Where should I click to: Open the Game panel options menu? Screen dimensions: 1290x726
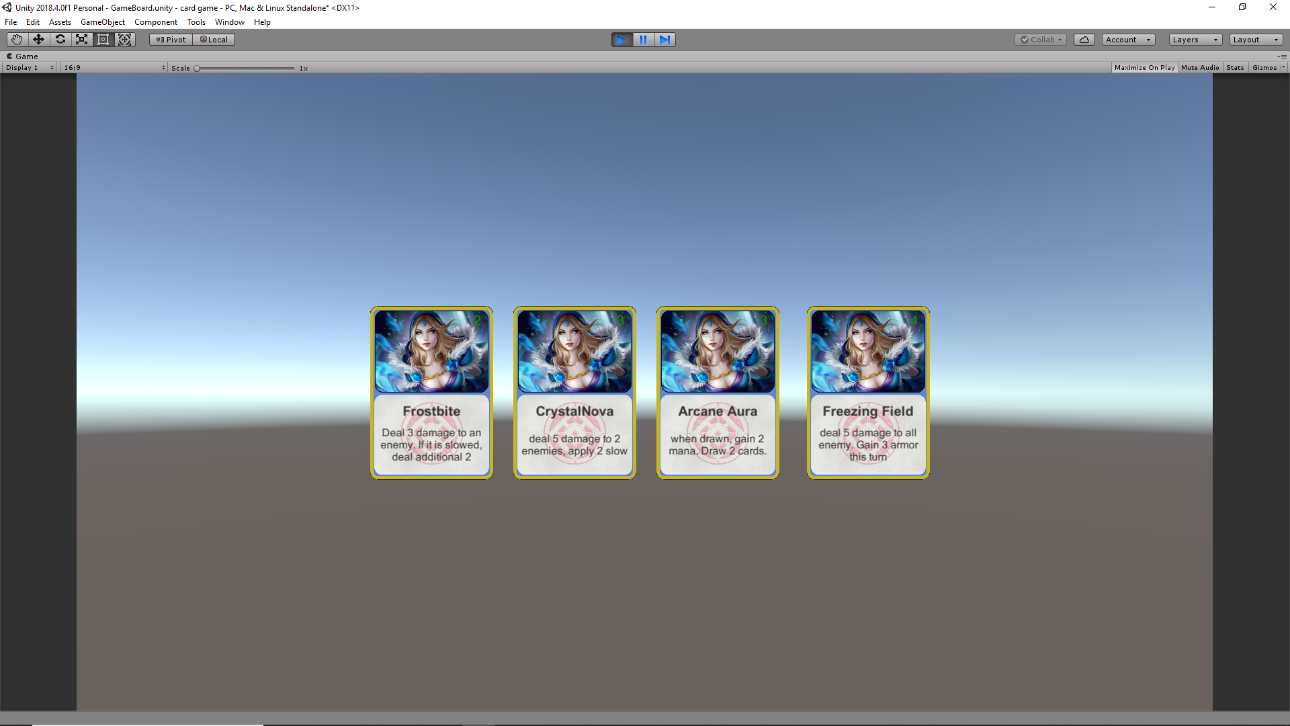click(x=1282, y=56)
